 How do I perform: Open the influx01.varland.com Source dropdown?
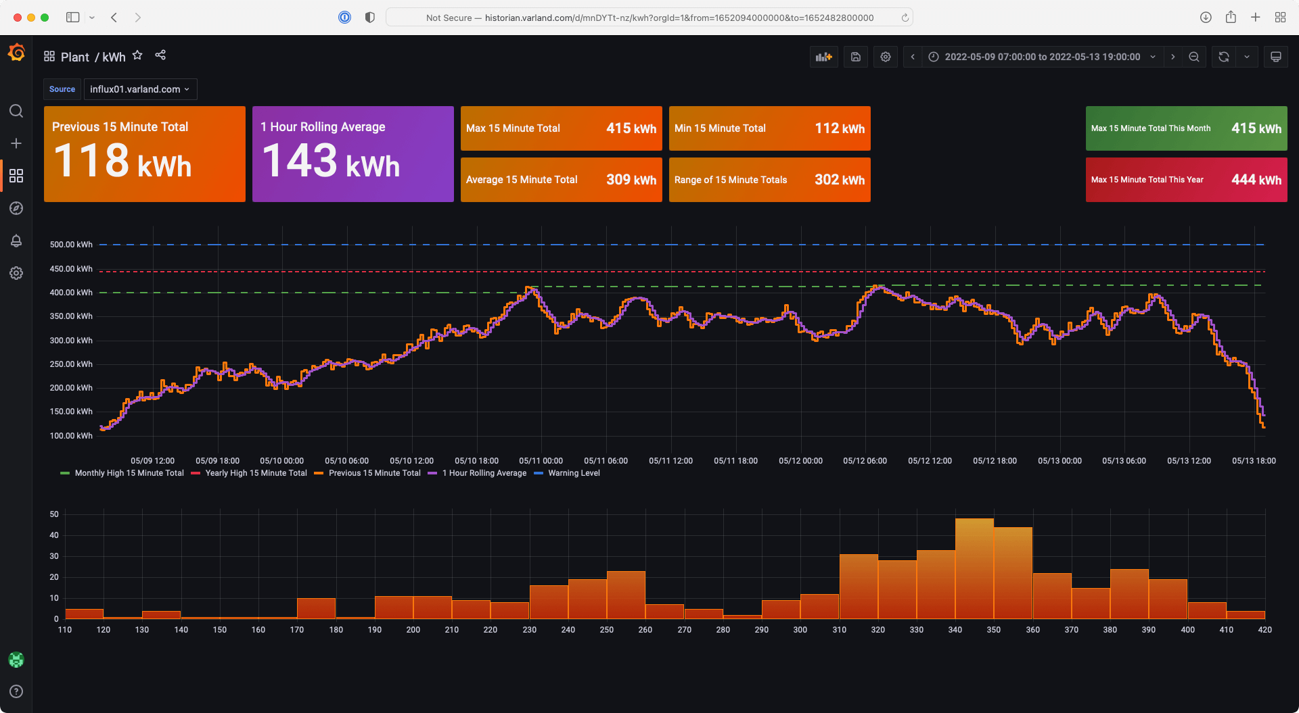[x=140, y=89]
